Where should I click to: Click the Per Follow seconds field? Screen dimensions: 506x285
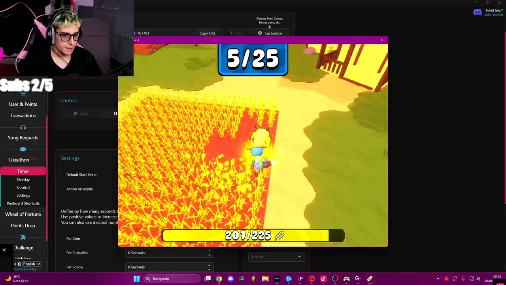[170, 267]
